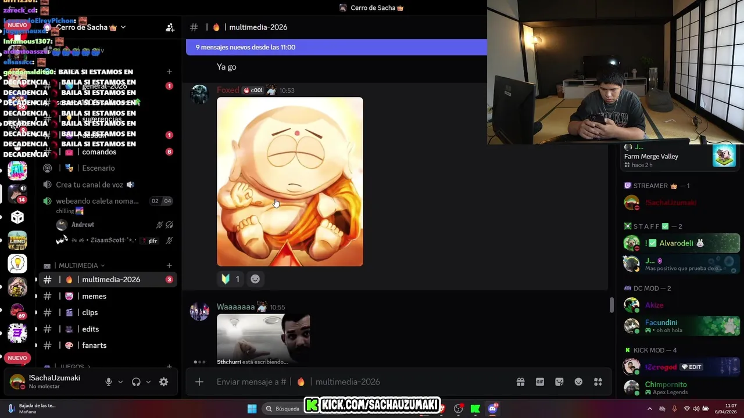Expand microphone input options arrow
The width and height of the screenshot is (744, 418).
pyautogui.click(x=120, y=381)
